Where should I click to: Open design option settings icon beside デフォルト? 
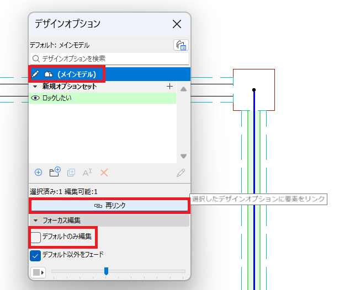tap(181, 45)
